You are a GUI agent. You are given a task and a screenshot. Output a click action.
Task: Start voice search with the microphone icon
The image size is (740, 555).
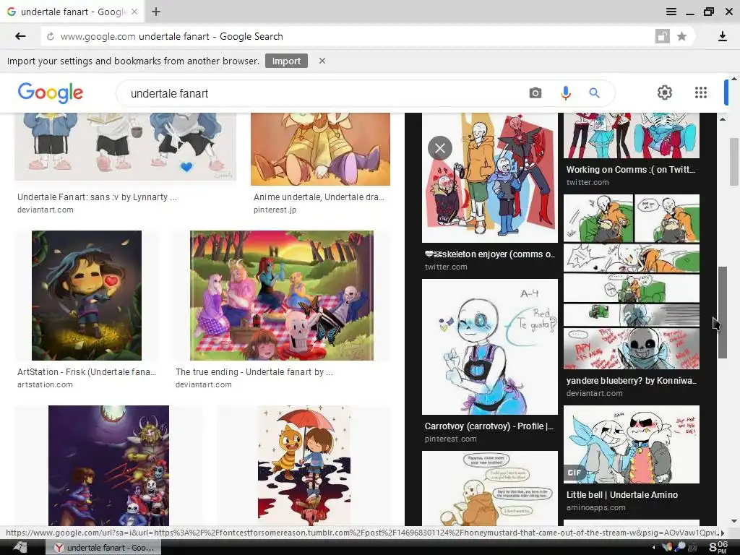(x=565, y=93)
